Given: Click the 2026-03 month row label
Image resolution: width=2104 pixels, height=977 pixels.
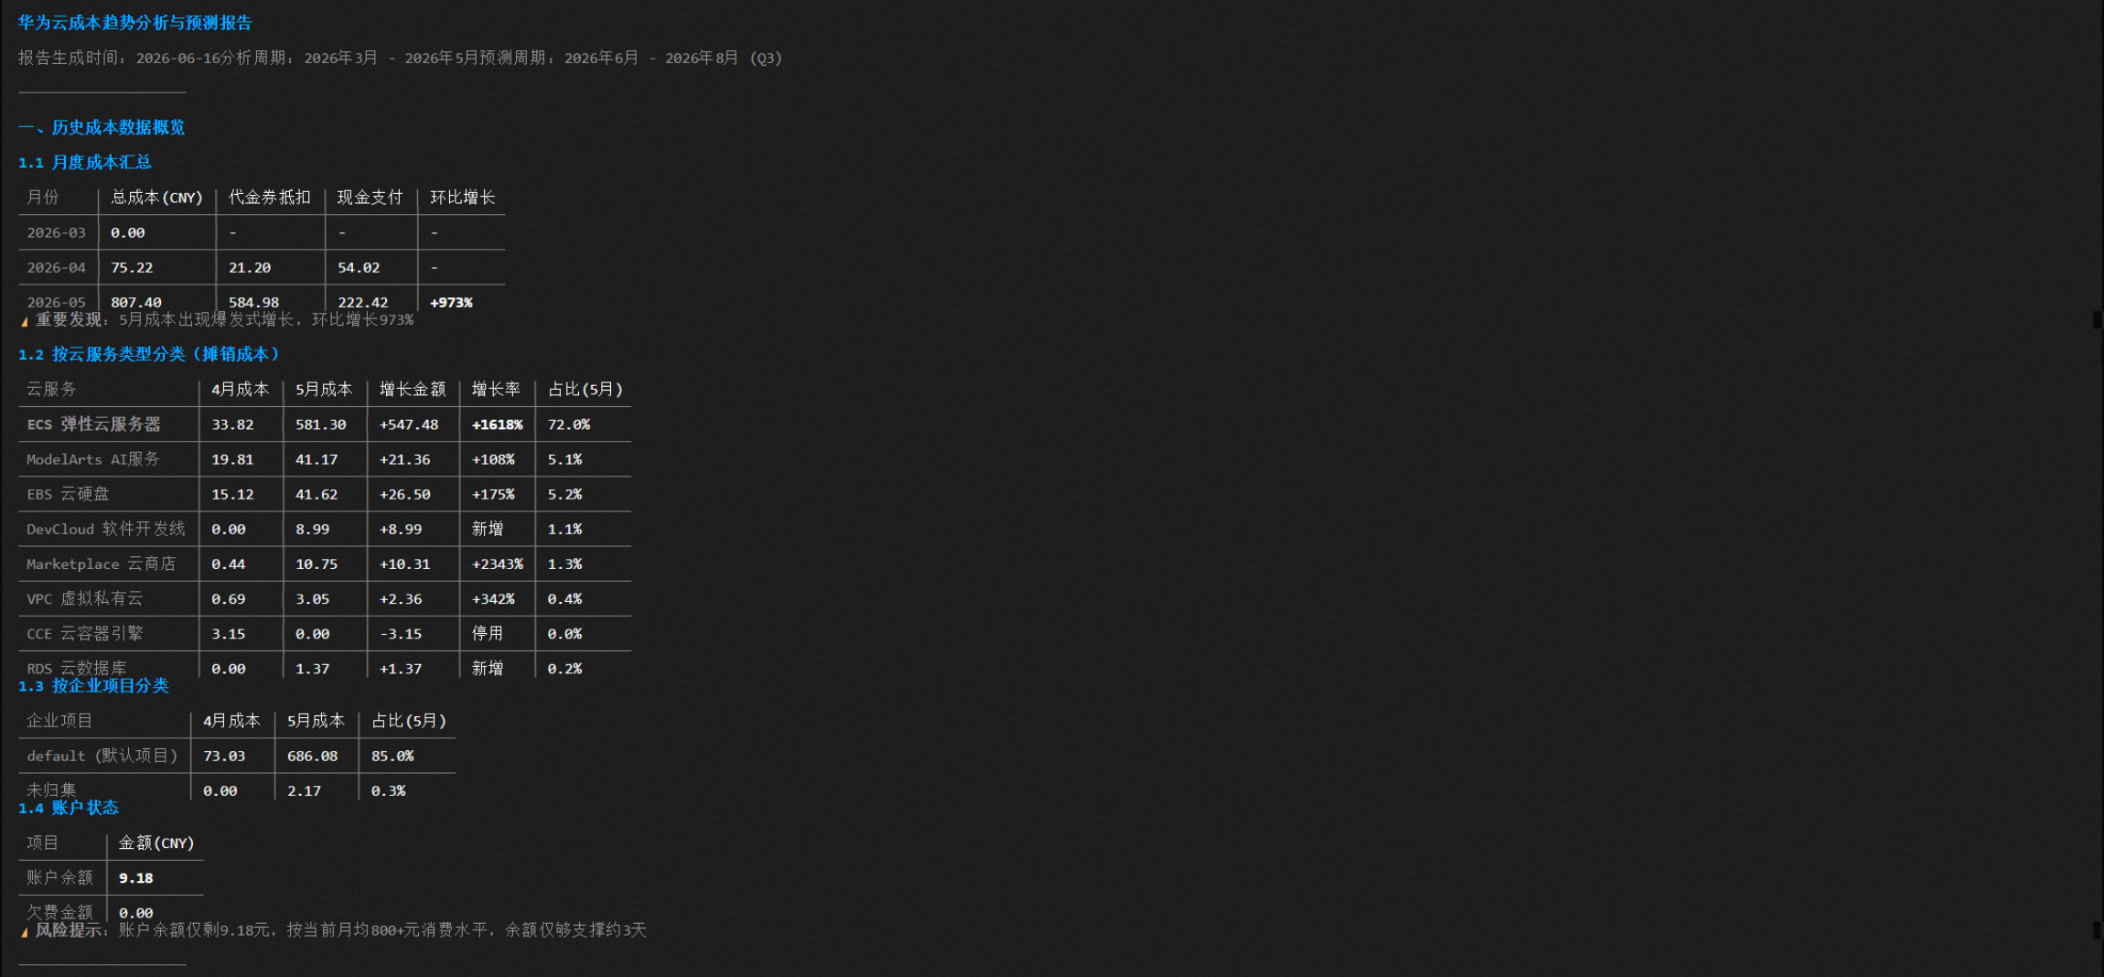Looking at the screenshot, I should (x=57, y=232).
